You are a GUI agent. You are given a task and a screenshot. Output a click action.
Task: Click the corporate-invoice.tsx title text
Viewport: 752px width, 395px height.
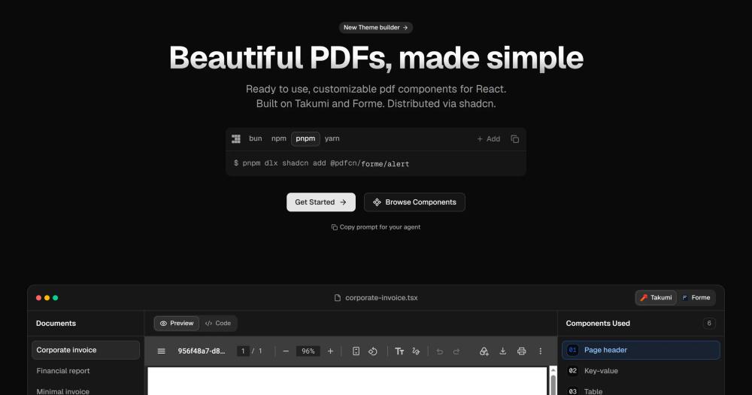[381, 298]
